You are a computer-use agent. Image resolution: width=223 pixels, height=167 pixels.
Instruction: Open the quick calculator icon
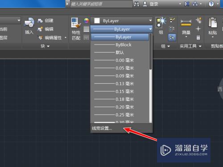tap(198, 37)
